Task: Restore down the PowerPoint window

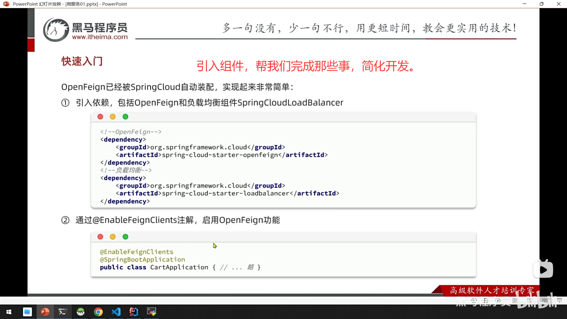Action: [541, 4]
